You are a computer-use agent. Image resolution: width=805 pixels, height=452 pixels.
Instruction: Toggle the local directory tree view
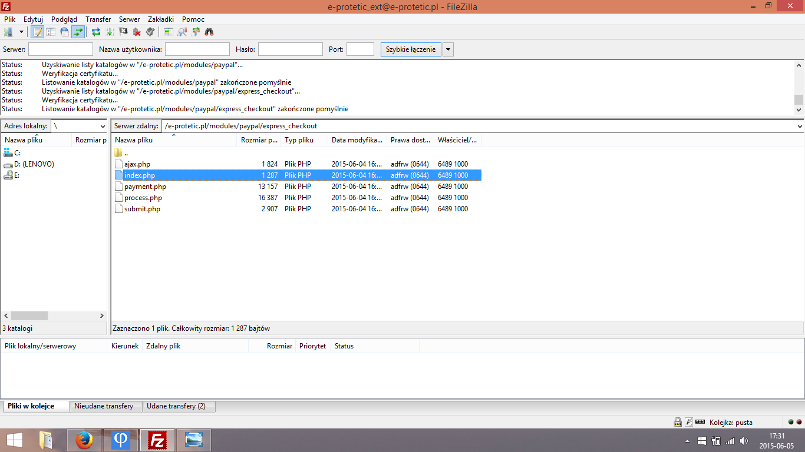[51, 32]
